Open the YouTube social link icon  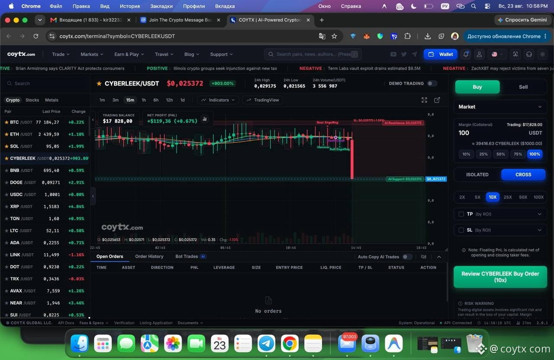click(x=393, y=54)
